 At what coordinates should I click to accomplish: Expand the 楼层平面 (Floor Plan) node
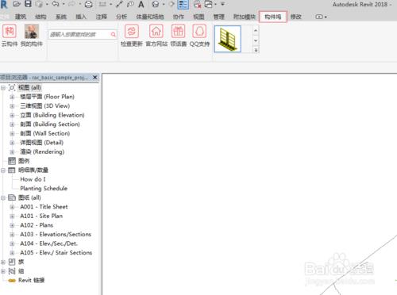tap(12, 97)
